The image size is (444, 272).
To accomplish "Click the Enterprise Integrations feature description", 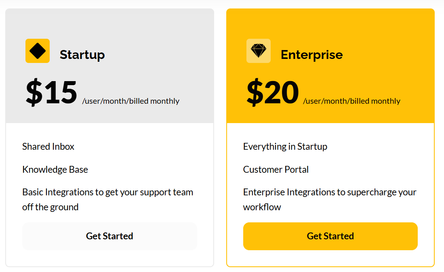I will 330,200.
